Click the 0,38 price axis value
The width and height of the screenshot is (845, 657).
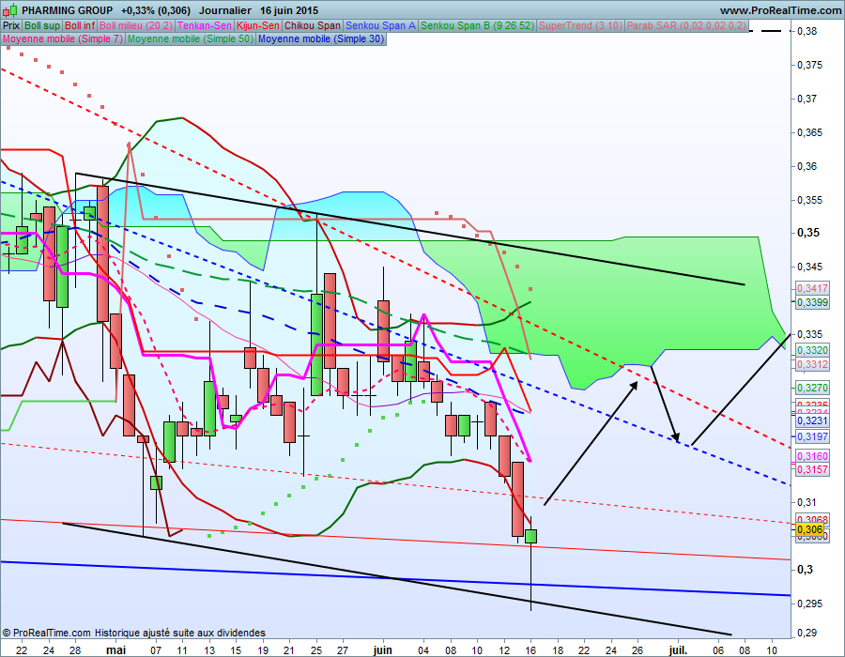807,31
